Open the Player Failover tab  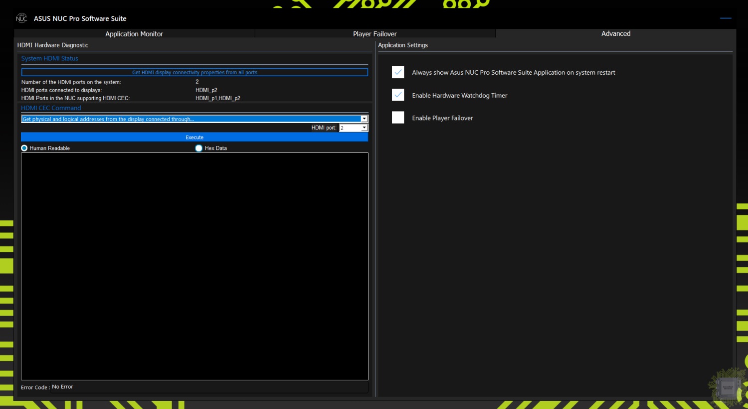click(x=375, y=34)
